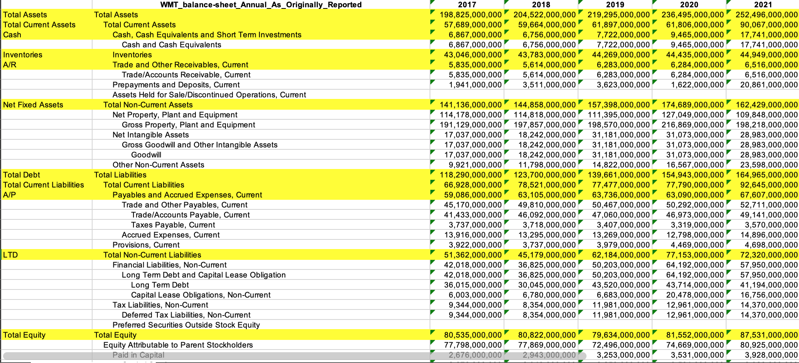Select the 2020 column header

click(x=689, y=5)
